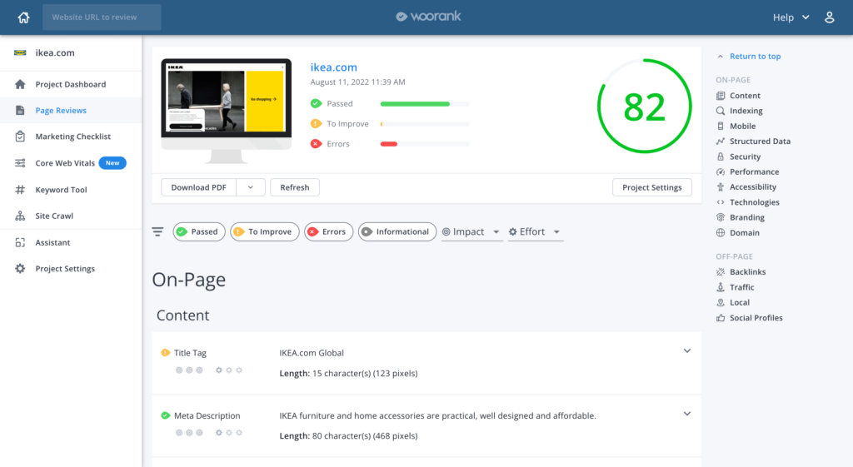This screenshot has height=467, width=853.
Task: Click the Meta Description label
Action: [207, 416]
